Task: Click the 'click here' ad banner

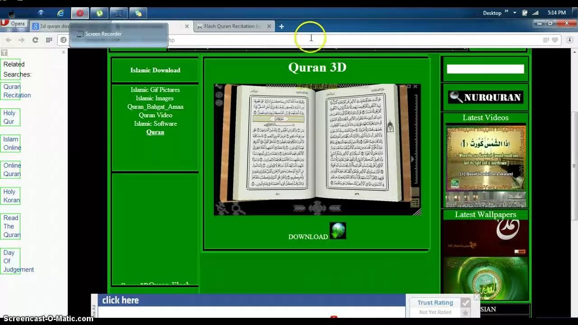Action: tap(252, 300)
